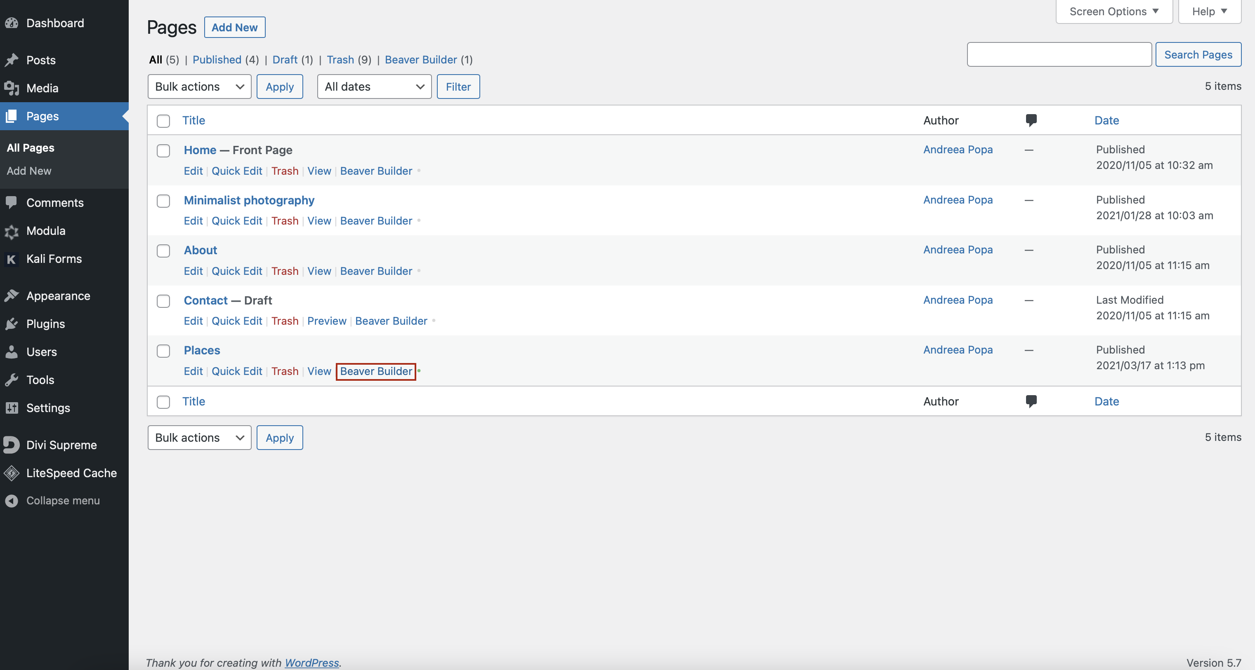Image resolution: width=1255 pixels, height=670 pixels.
Task: Click into the page search text field
Action: click(1059, 54)
